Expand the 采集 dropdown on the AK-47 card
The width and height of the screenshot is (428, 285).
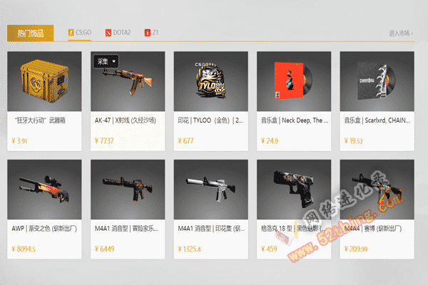106,61
